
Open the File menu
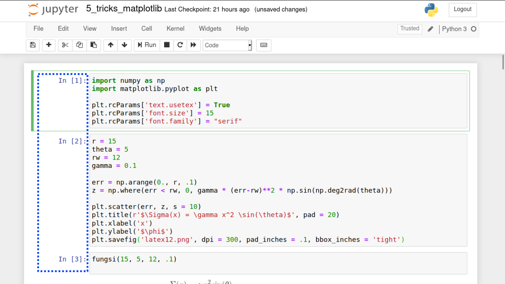click(38, 29)
